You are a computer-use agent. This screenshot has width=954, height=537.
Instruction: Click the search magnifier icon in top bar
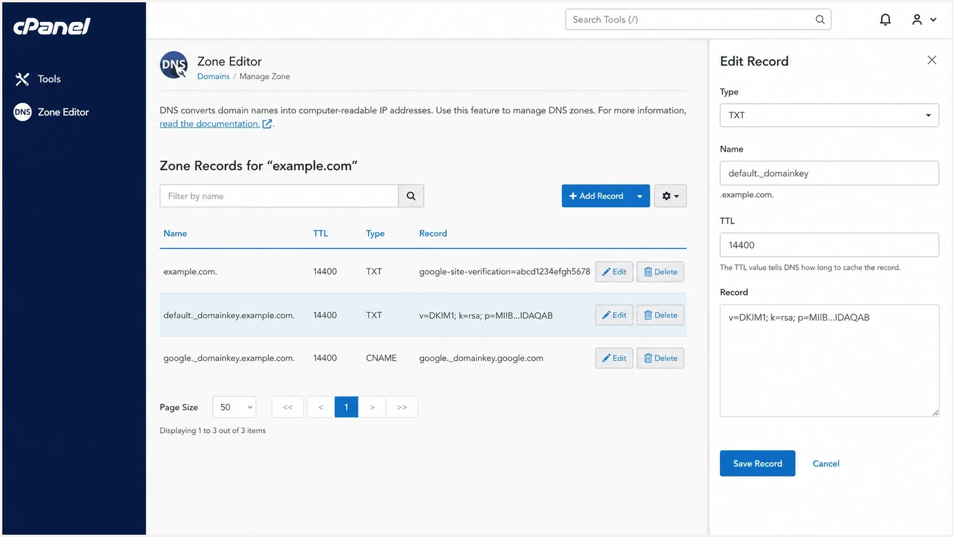(820, 19)
